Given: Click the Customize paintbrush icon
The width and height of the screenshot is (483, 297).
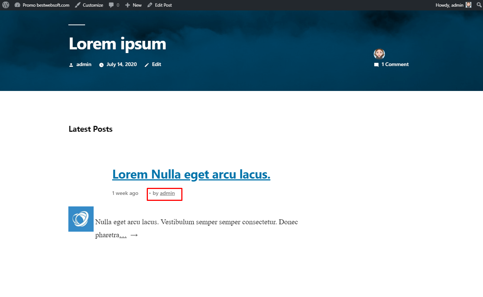Looking at the screenshot, I should (x=77, y=5).
